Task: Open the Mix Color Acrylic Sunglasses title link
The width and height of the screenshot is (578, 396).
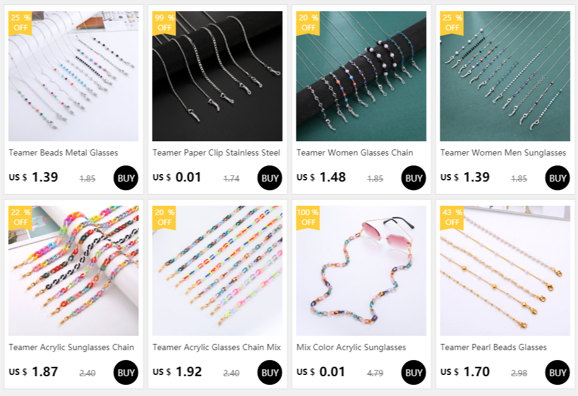Action: point(351,347)
